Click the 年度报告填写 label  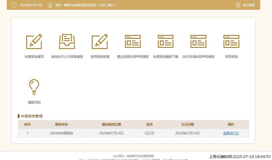pos(34,57)
